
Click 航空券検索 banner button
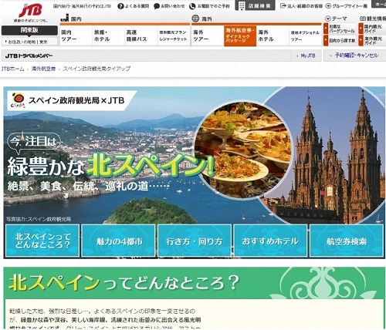pos(347,241)
